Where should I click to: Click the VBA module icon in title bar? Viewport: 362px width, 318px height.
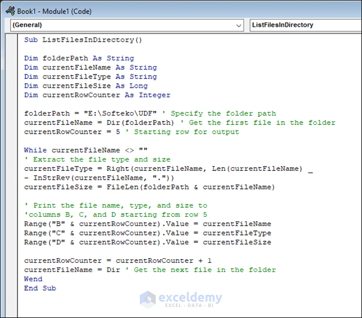coord(10,11)
